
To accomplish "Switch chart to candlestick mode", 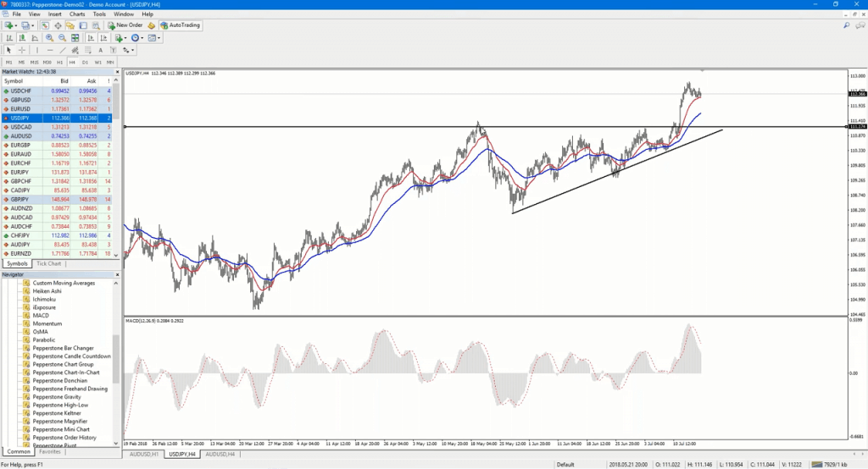I will point(22,37).
